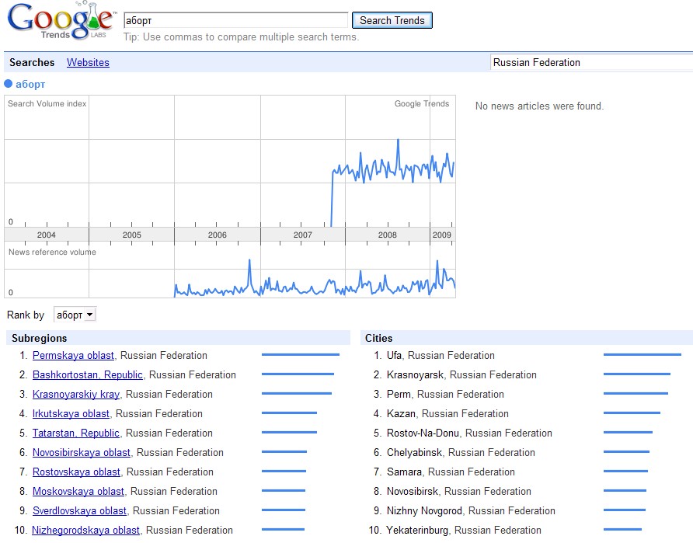Switch to the Websites tab
The height and width of the screenshot is (543, 693).
coord(88,62)
